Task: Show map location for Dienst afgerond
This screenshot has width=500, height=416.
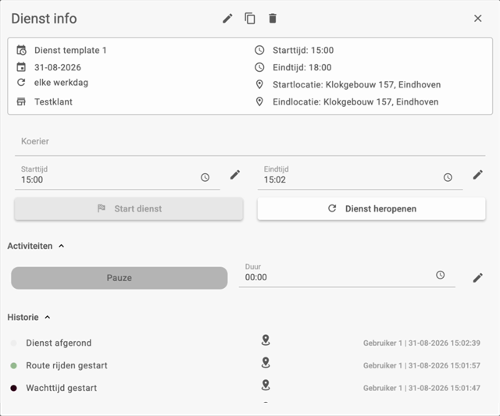Action: pos(266,340)
